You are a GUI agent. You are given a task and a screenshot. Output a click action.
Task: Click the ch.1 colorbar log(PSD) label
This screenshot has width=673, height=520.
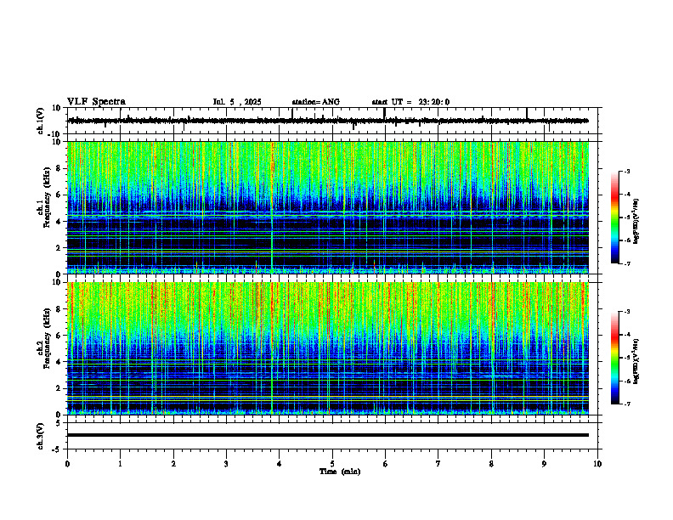point(636,221)
